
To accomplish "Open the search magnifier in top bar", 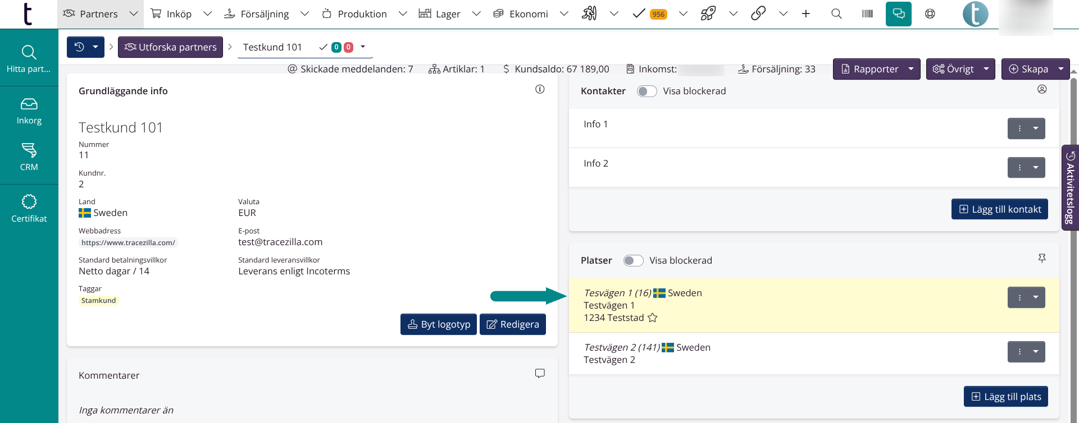I will [836, 14].
